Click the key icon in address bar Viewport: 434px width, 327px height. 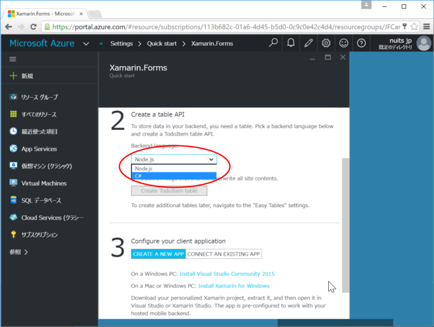pyautogui.click(x=404, y=27)
